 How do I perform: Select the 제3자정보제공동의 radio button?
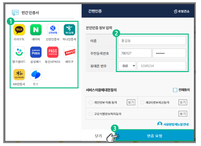pyautogui.click(x=142, y=102)
